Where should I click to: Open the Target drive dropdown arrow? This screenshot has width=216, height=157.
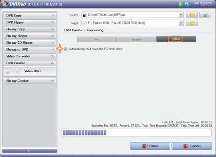[x=181, y=23]
